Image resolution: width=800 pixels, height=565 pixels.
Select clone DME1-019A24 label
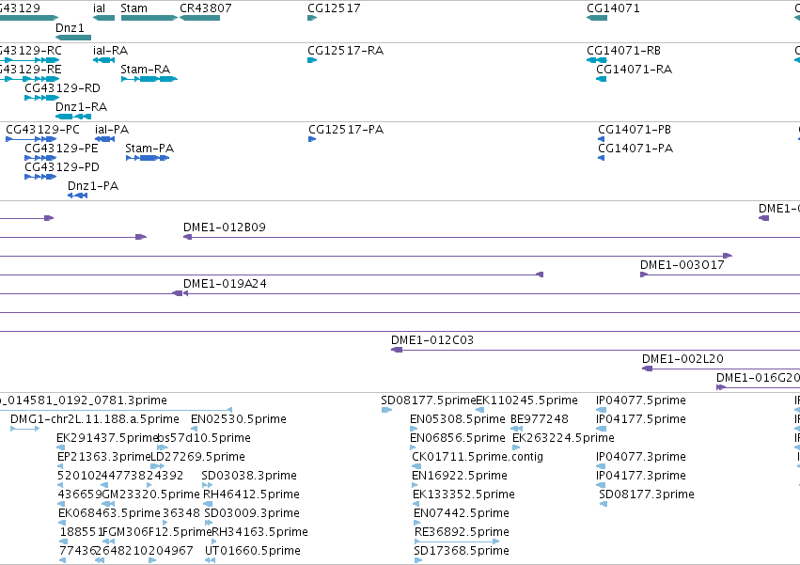coord(225,284)
